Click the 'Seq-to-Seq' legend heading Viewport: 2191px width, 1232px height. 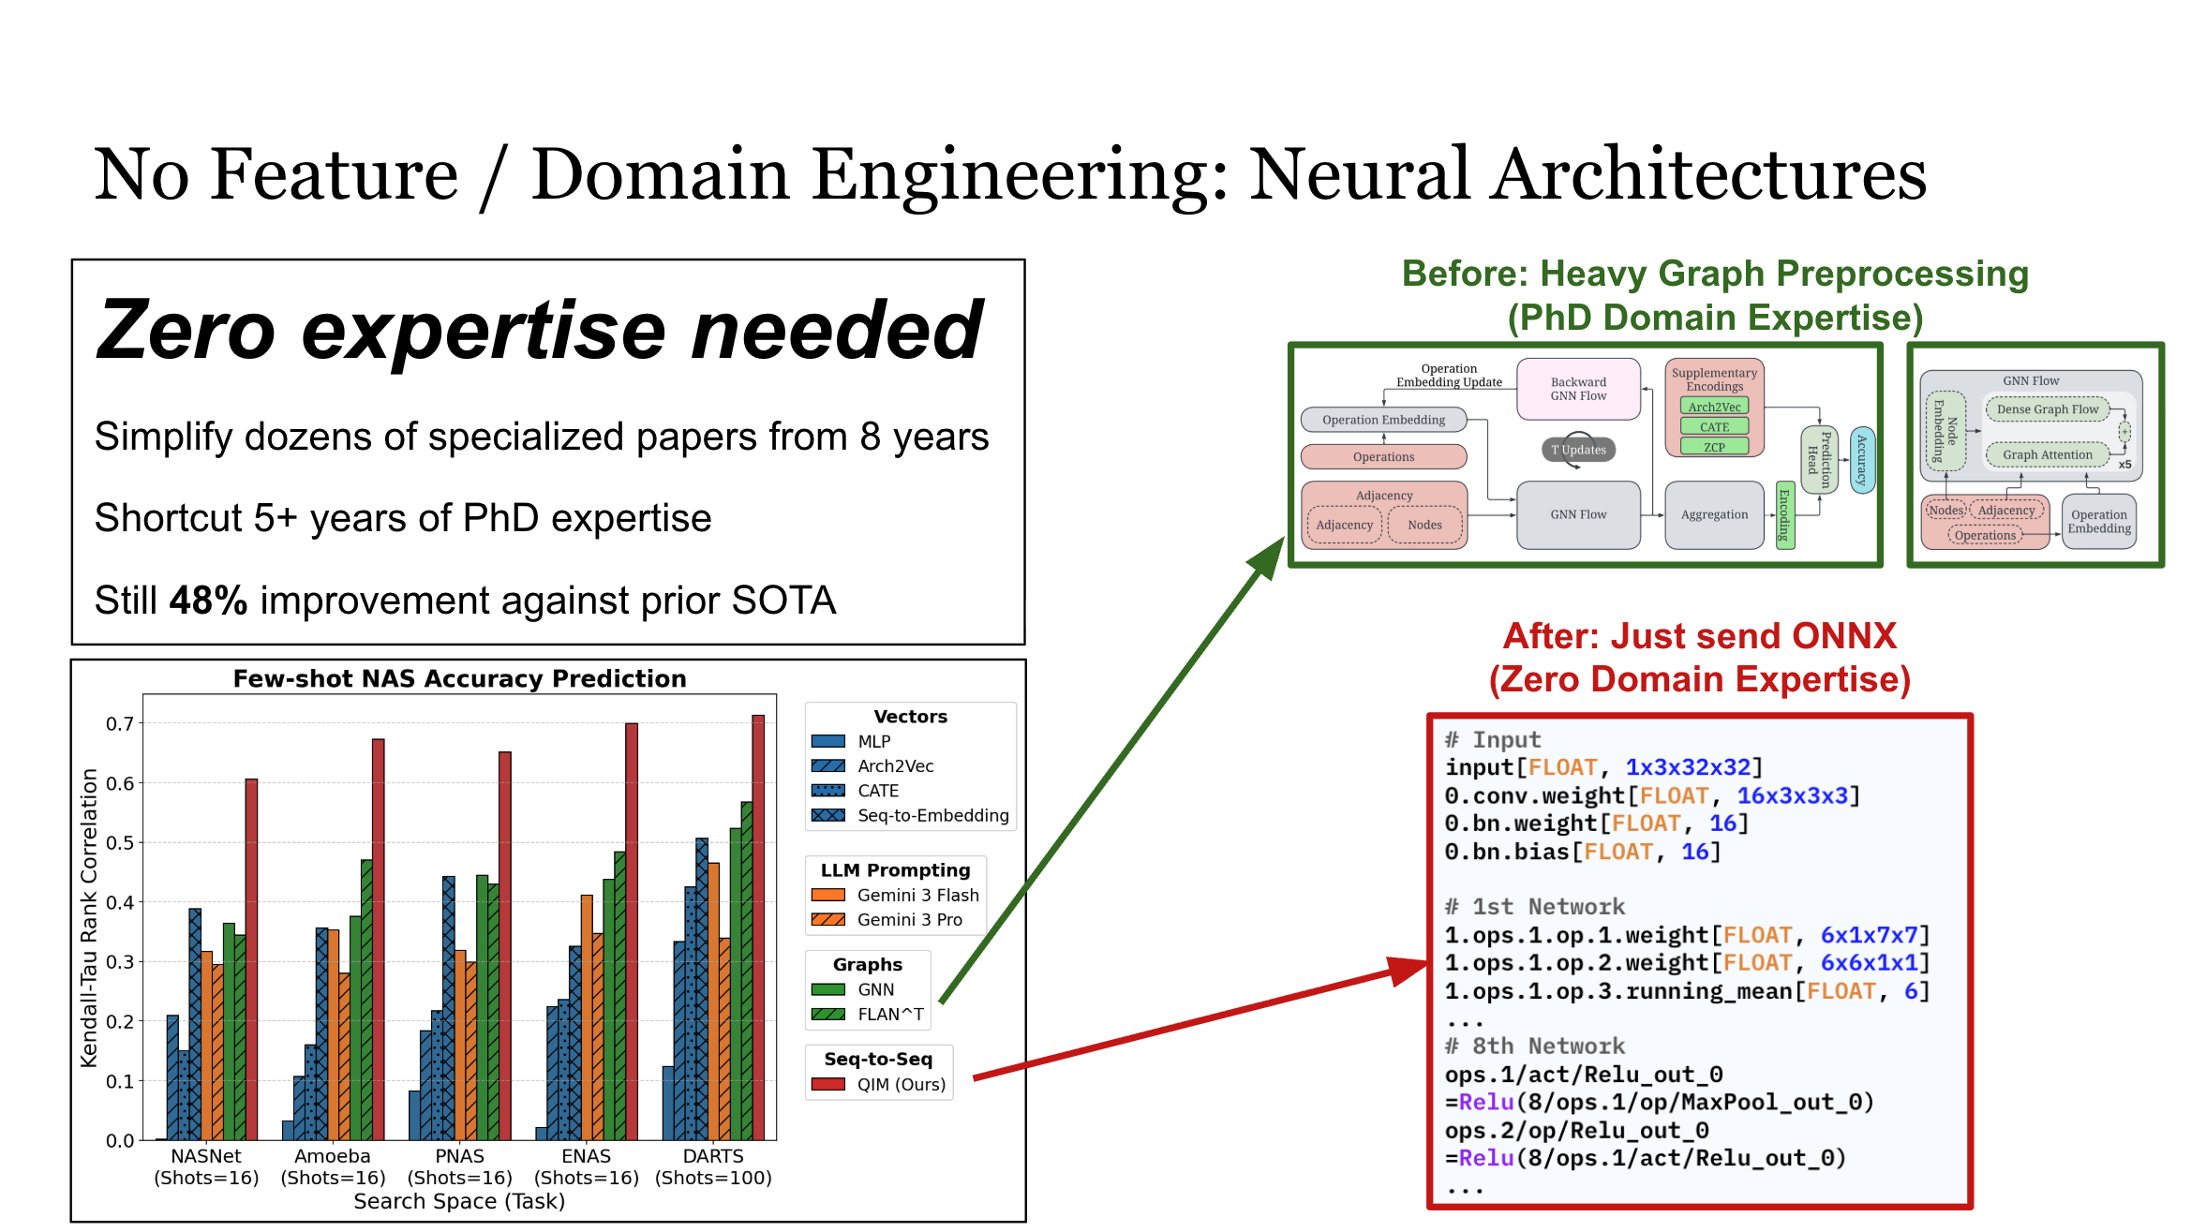878,1059
